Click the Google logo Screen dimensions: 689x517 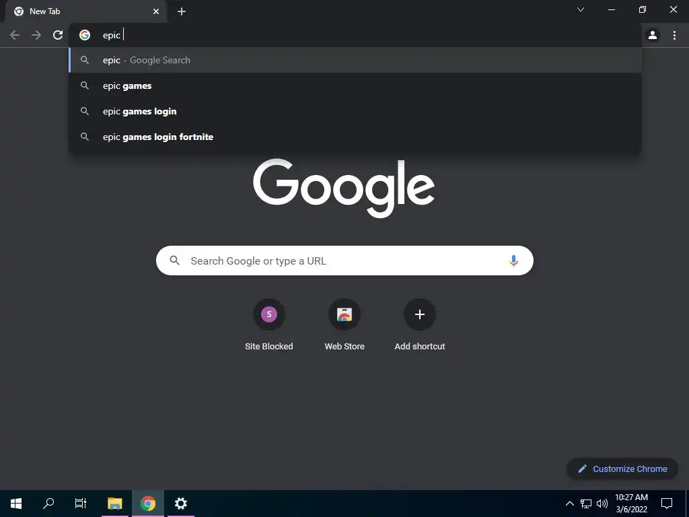point(344,188)
